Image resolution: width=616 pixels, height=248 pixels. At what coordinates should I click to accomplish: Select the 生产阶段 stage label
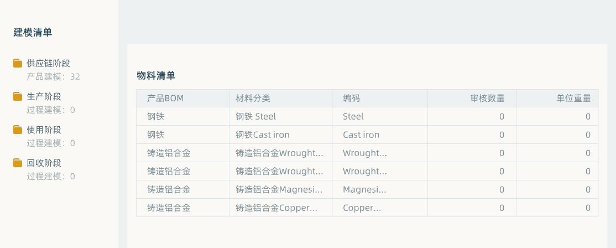(44, 97)
